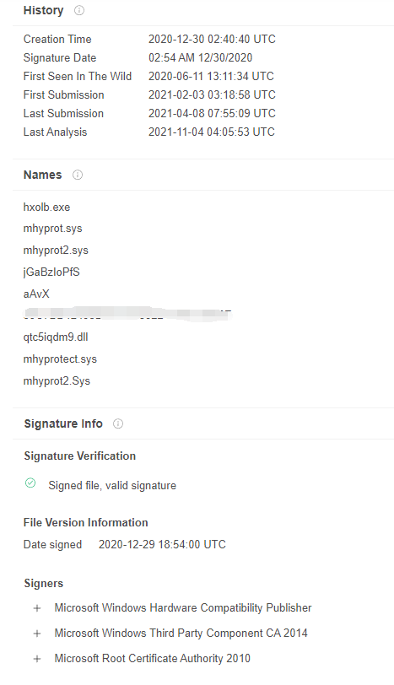Click the qtc5iqdm9.dll name entry
394x685 pixels.
coord(56,337)
